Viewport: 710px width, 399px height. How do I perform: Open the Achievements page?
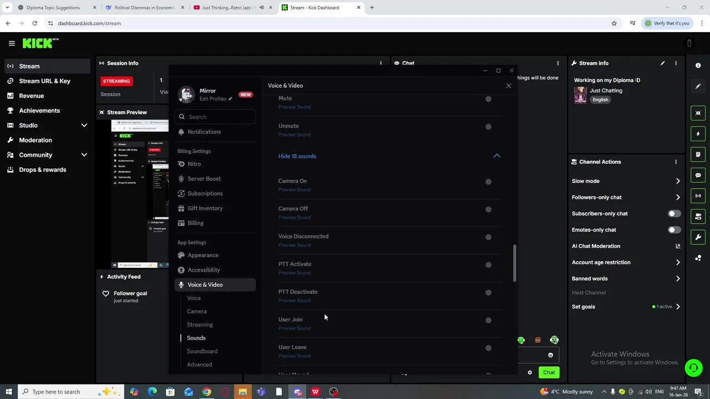click(39, 110)
